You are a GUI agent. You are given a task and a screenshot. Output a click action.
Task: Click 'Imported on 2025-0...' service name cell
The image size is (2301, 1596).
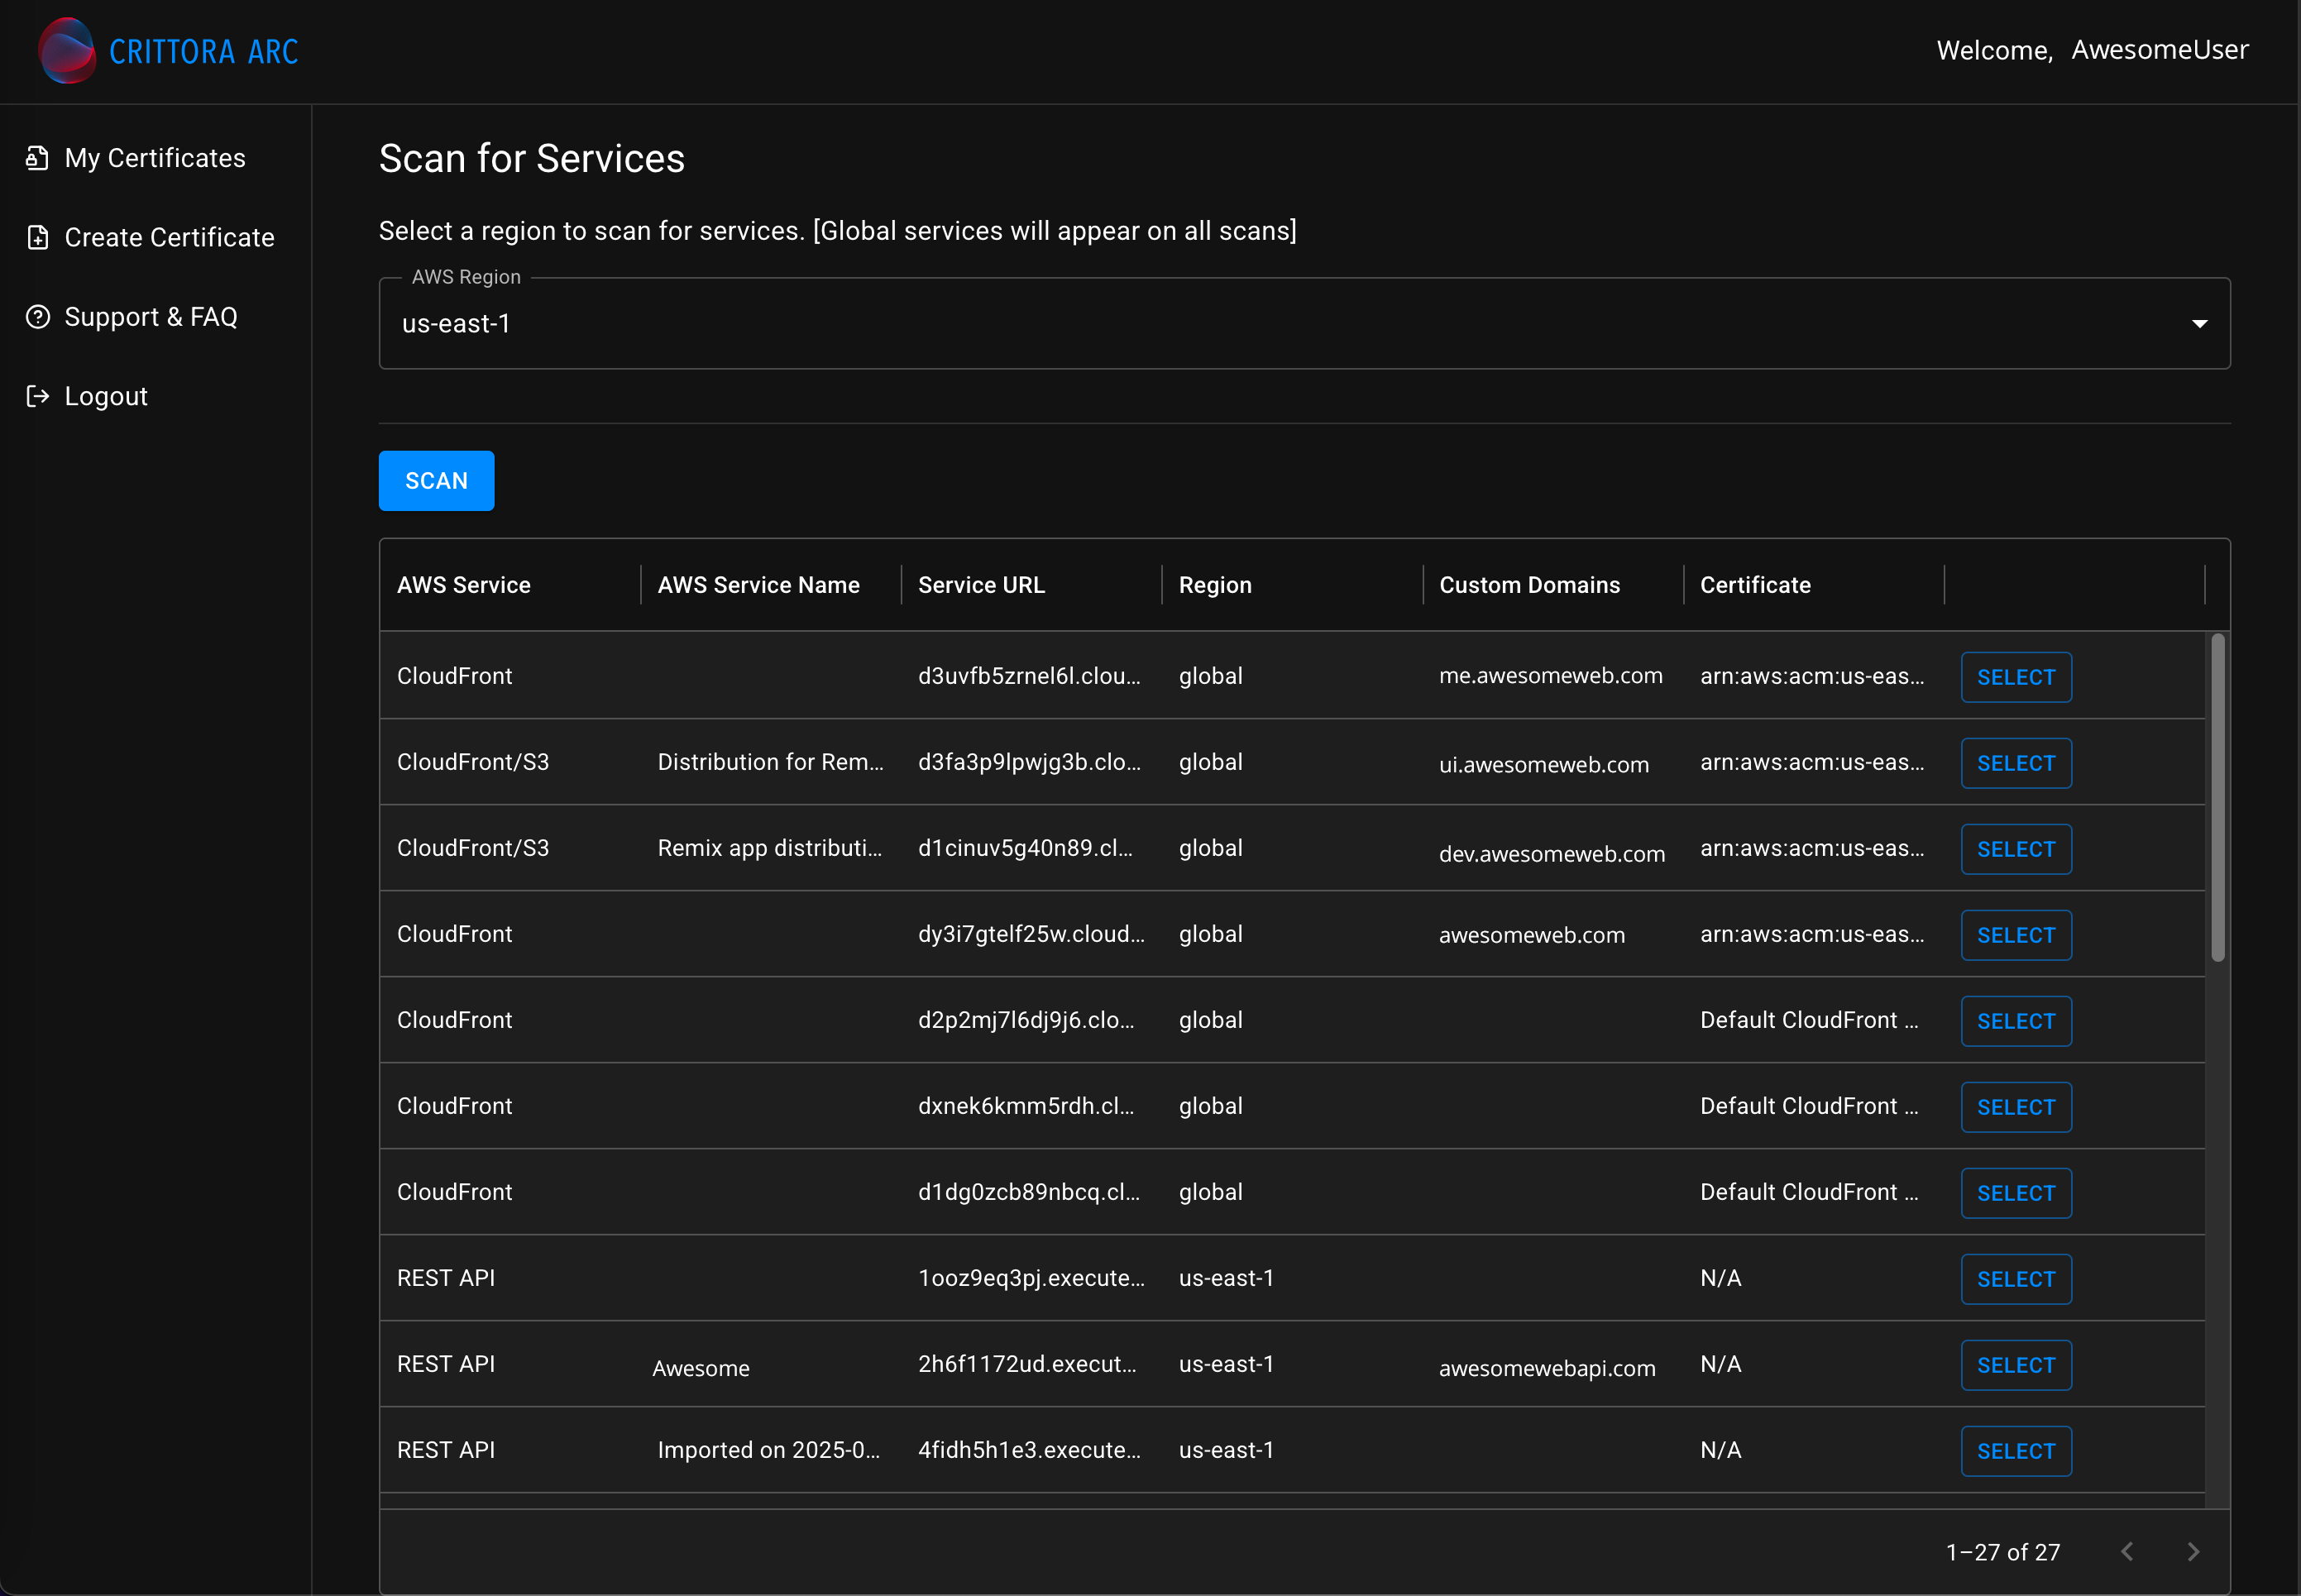click(768, 1450)
